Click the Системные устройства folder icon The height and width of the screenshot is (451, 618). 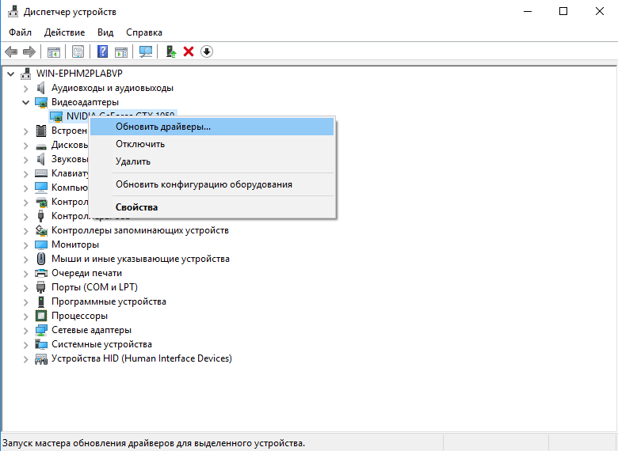pos(41,344)
